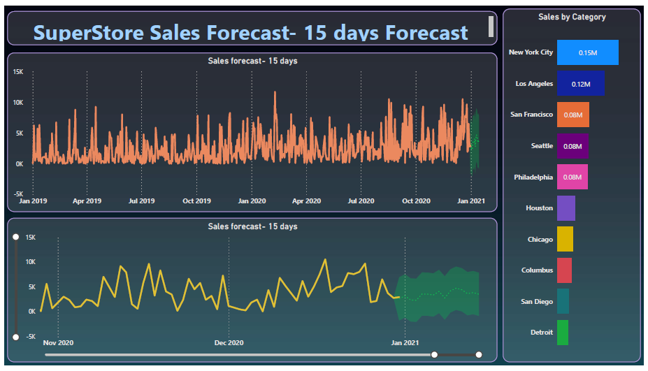Click the 'Columbus' category label

[x=537, y=270]
